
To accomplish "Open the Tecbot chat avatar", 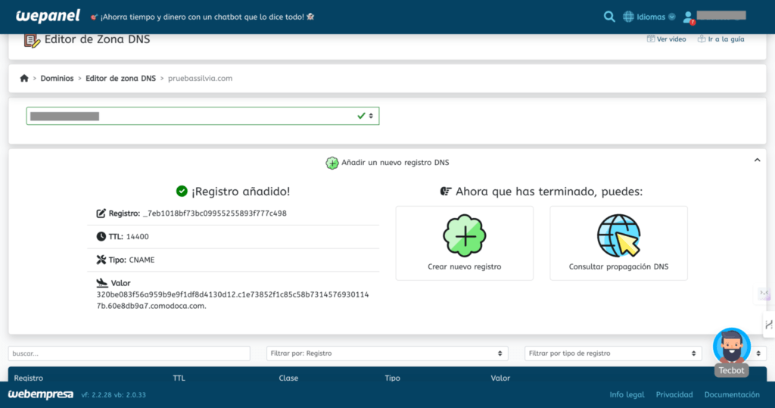I will click(x=732, y=346).
